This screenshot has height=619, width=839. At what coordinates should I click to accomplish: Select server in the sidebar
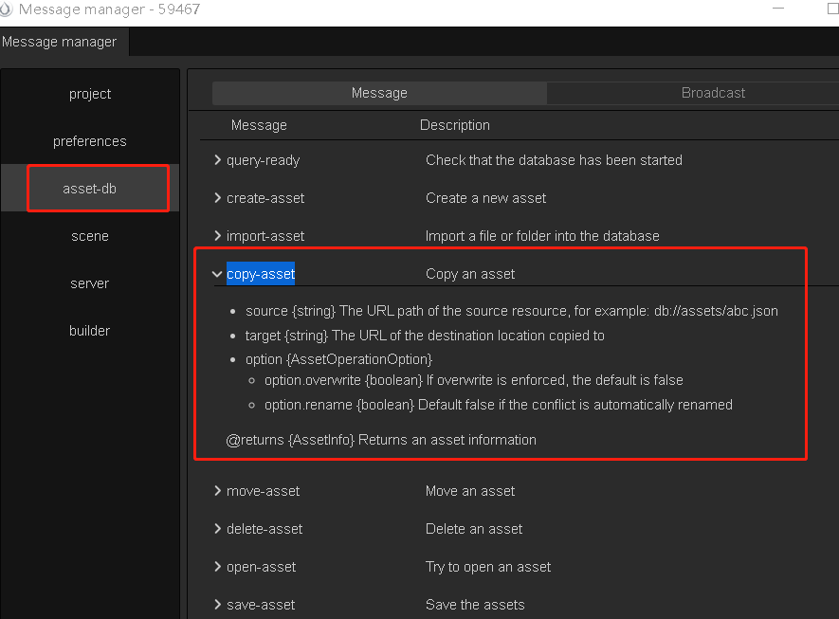point(90,283)
